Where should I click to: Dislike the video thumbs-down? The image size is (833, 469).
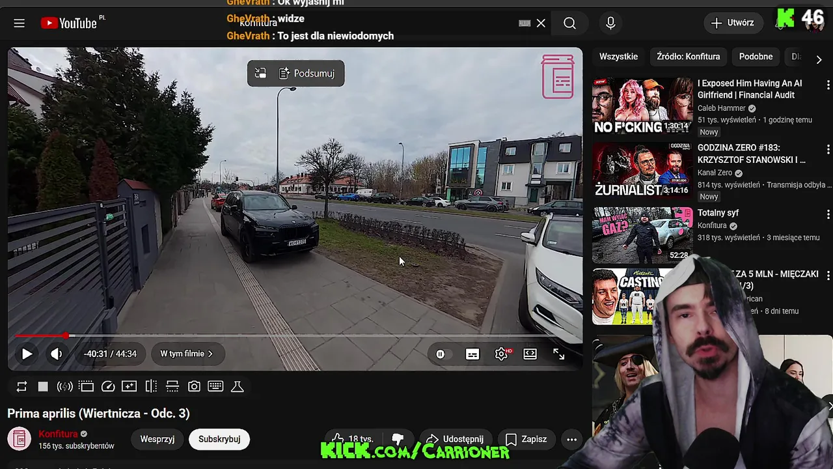pos(398,439)
